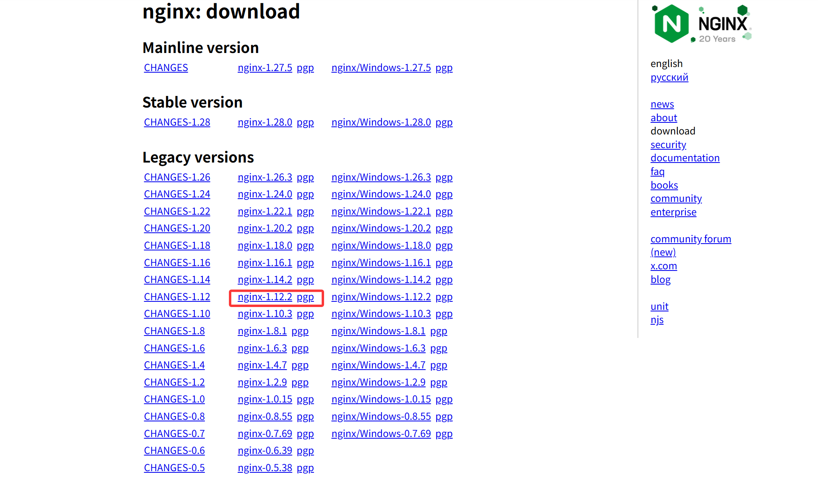Download nginx-1.27.5 mainline version

[265, 67]
